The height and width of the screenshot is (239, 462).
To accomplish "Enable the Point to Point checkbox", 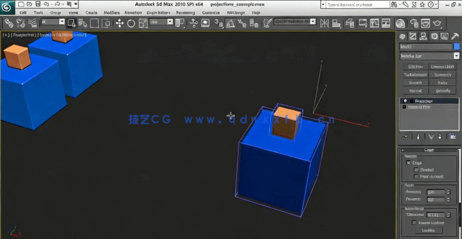I will point(416,176).
